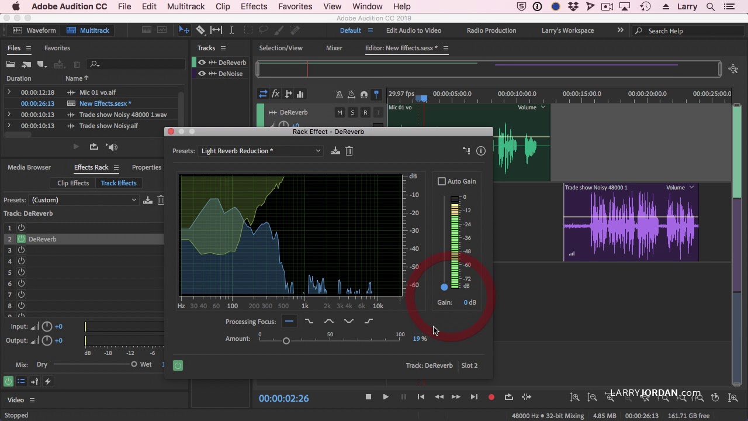Screen dimensions: 748x421
Task: Open the Effects menu in menu bar
Action: [254, 6]
